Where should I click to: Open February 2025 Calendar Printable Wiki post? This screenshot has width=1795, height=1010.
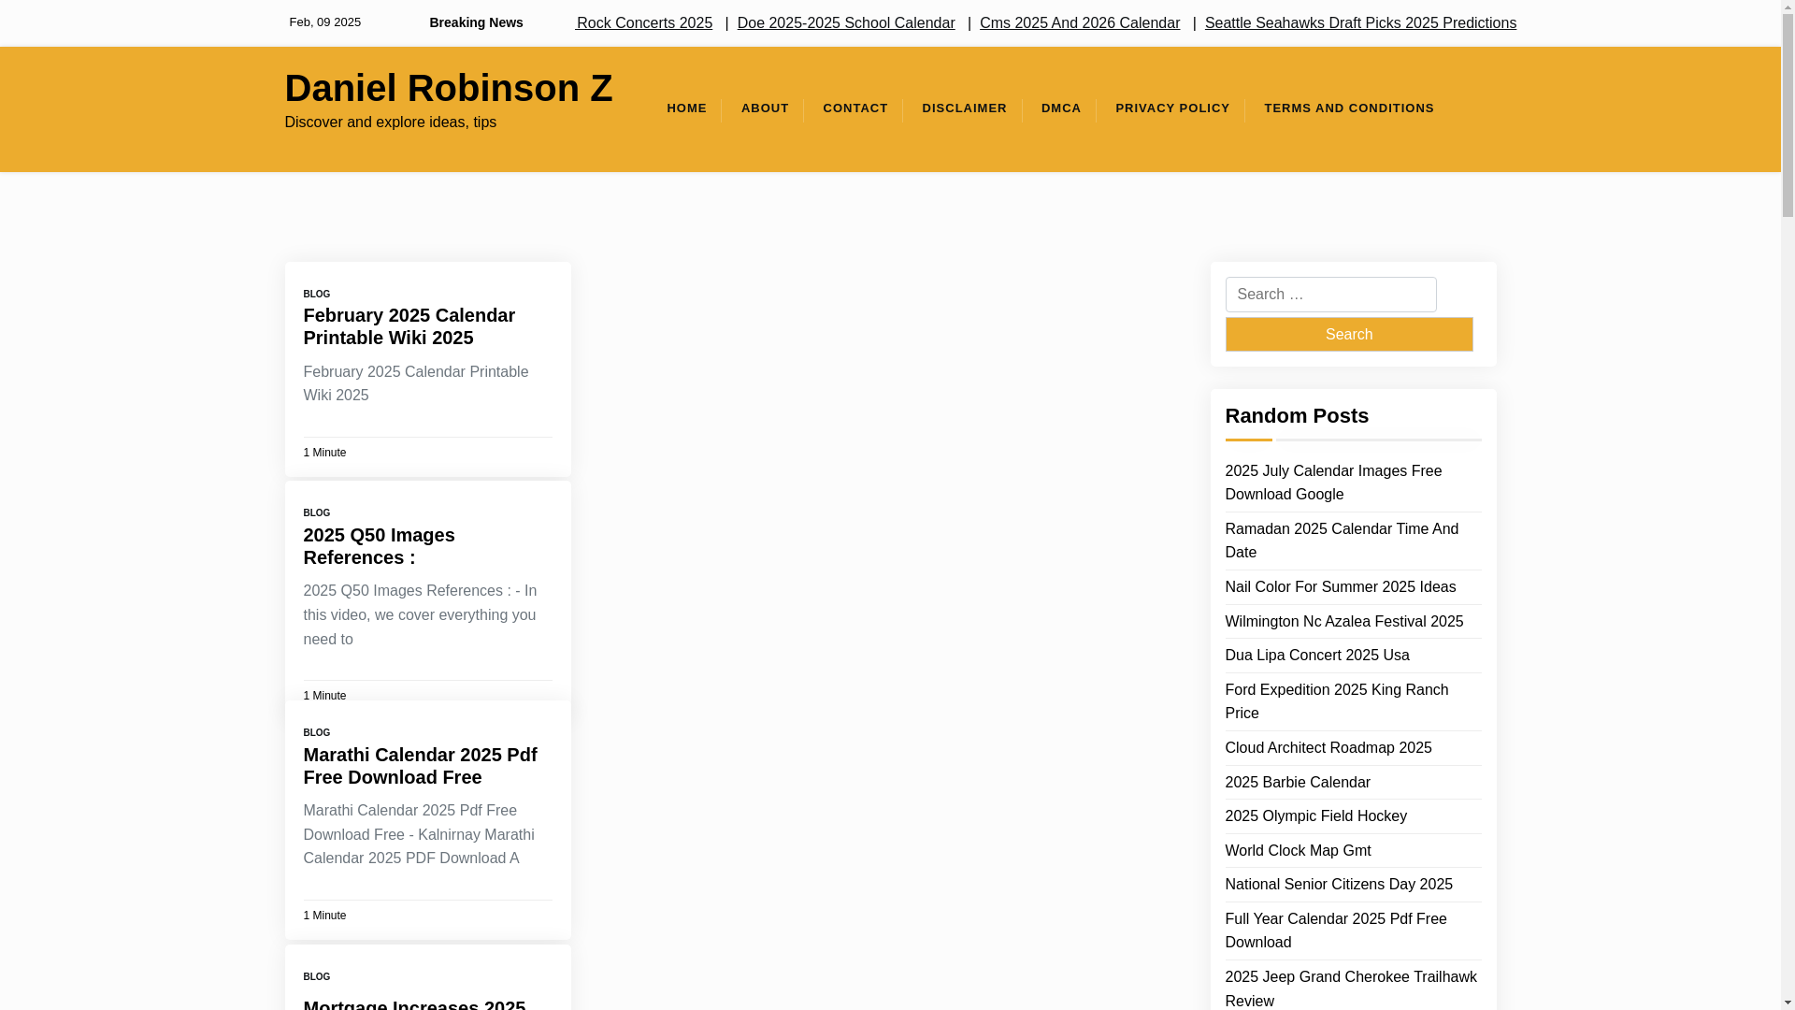tap(409, 326)
